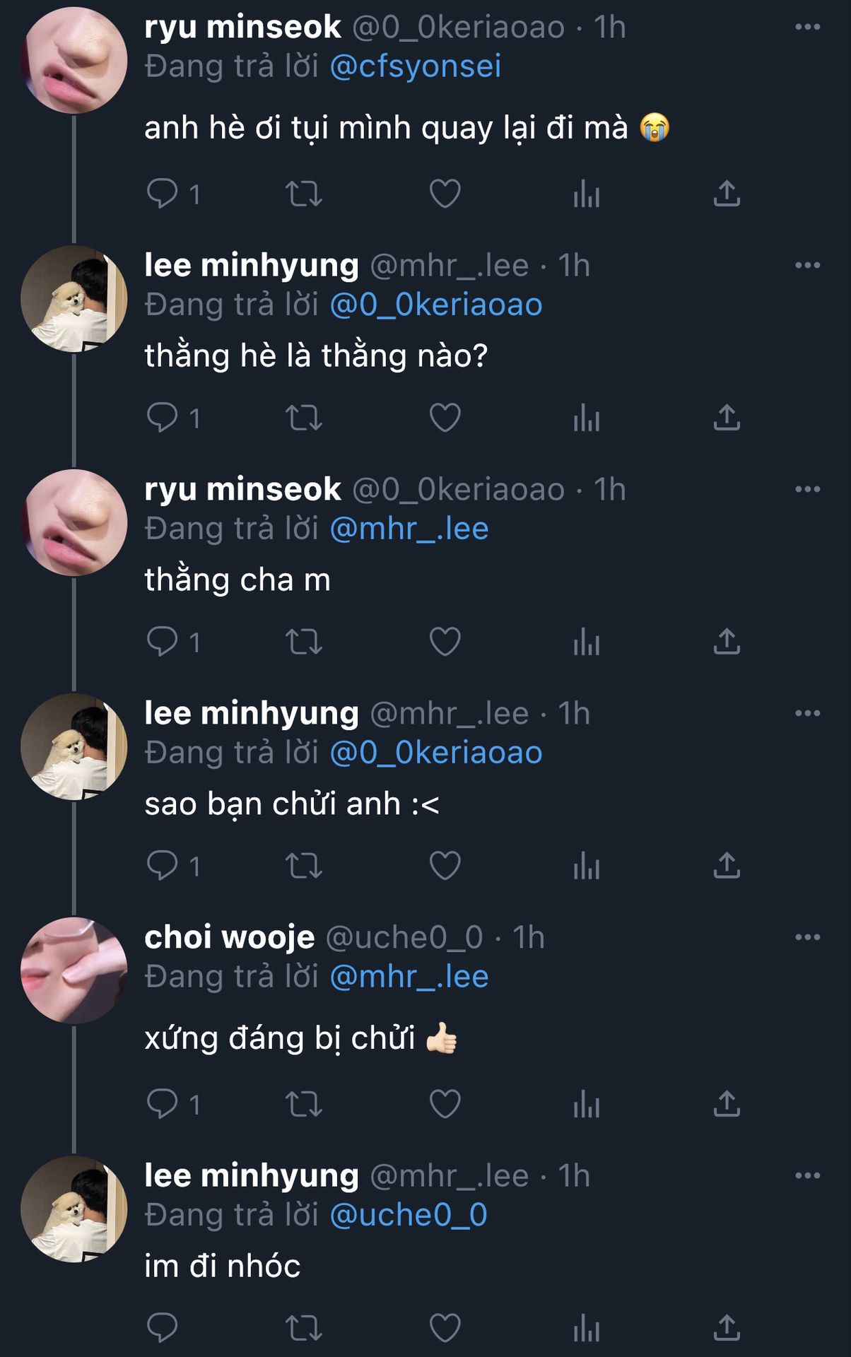This screenshot has width=851, height=1357.
Task: Open the @uche0_0 reply mention link
Action: 409,1215
